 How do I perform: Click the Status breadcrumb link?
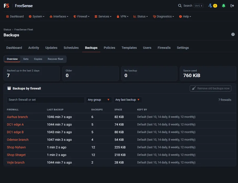[7, 30]
